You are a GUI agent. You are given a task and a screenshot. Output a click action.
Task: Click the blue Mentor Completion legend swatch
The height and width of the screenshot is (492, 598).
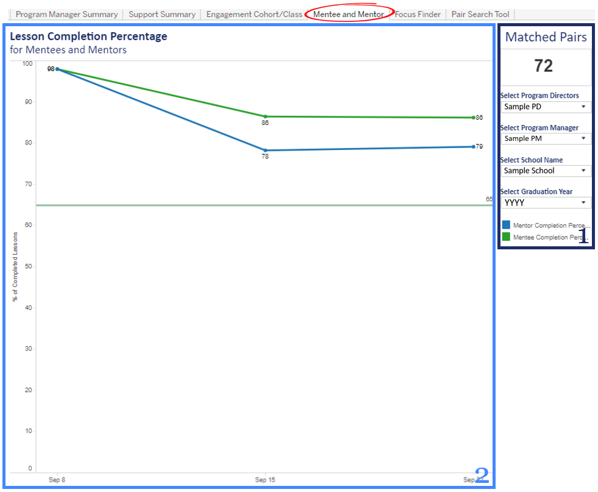pos(506,224)
